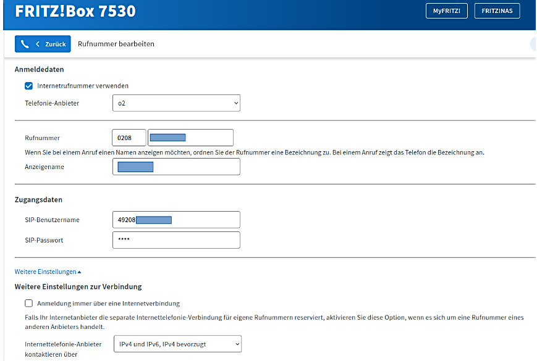
Task: Click the 'Telefonie-Anbieter' label
Action: 52,103
